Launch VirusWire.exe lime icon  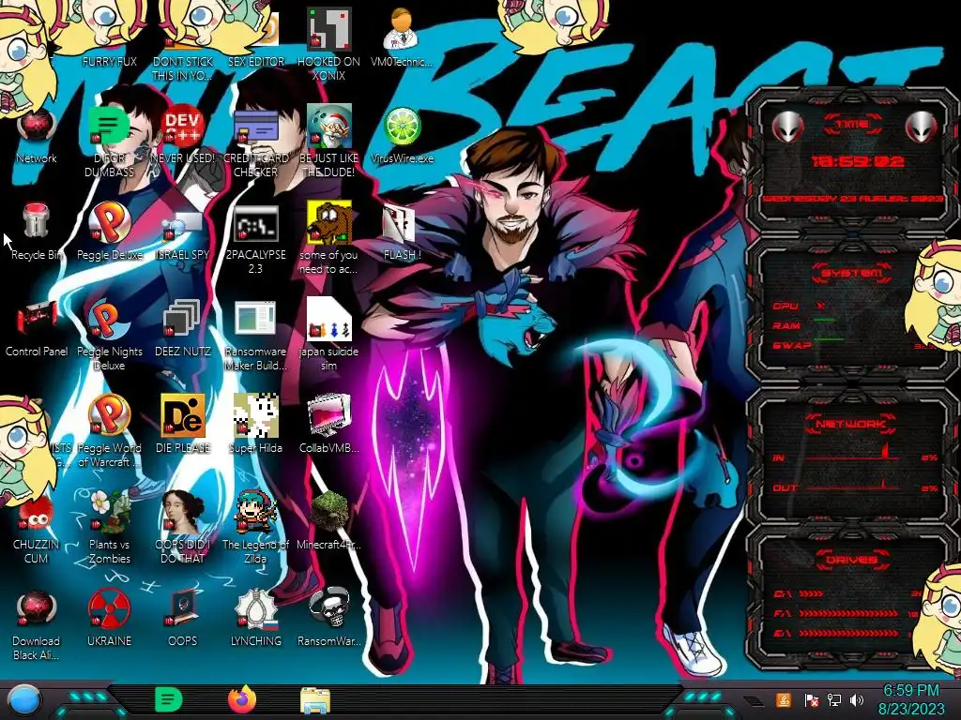pyautogui.click(x=402, y=136)
